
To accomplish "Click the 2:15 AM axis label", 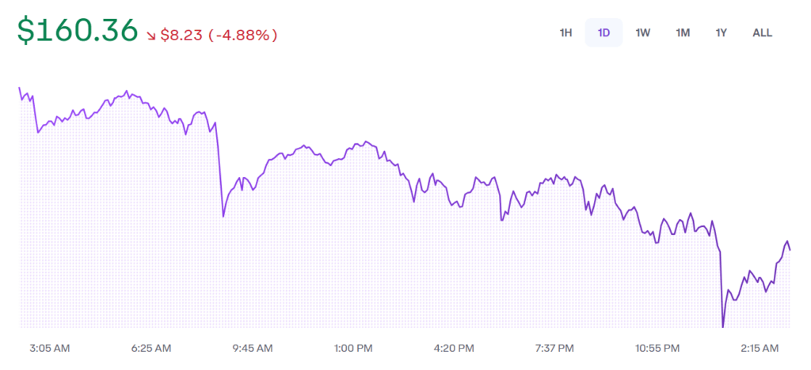I will [x=760, y=348].
